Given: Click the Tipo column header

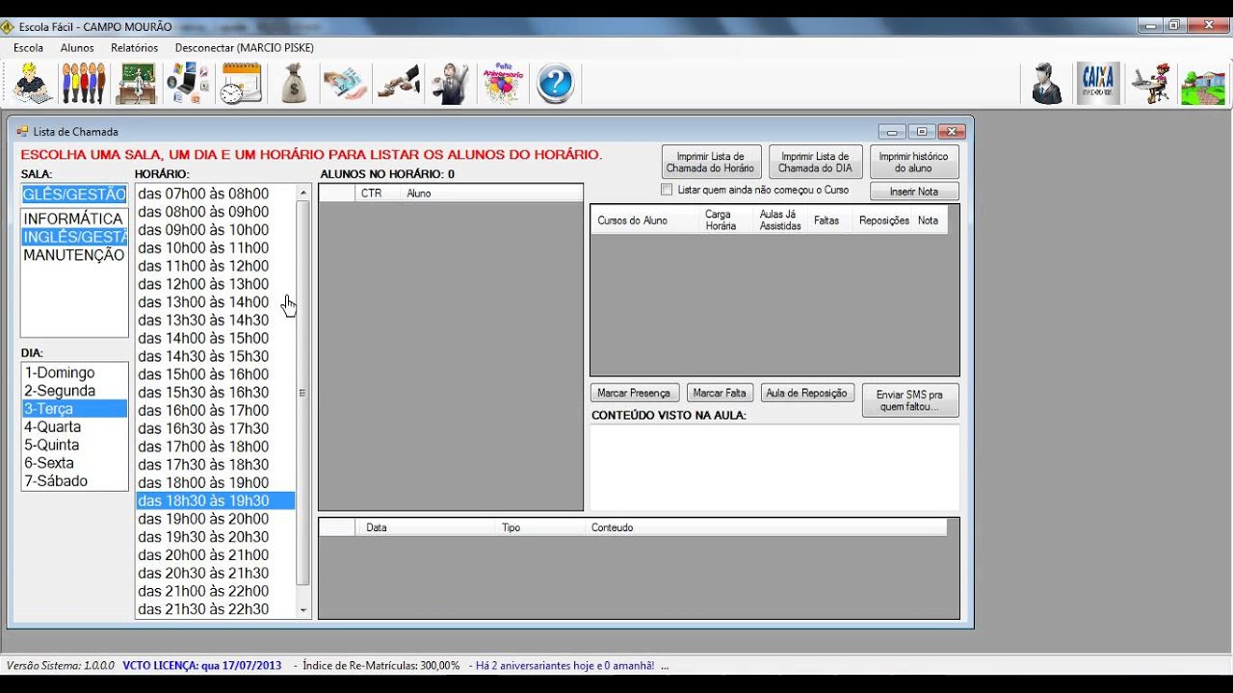Looking at the screenshot, I should point(540,527).
